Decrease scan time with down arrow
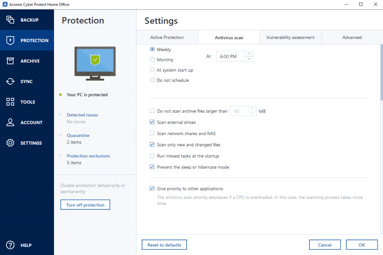The width and height of the screenshot is (383, 255). [x=249, y=59]
